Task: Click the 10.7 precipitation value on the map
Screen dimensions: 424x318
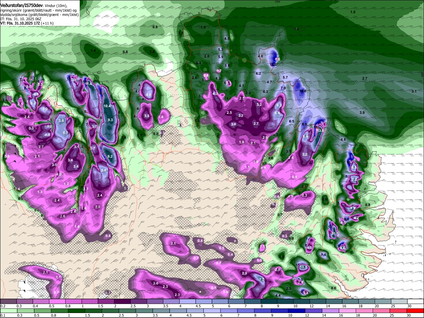Action: coord(303,267)
